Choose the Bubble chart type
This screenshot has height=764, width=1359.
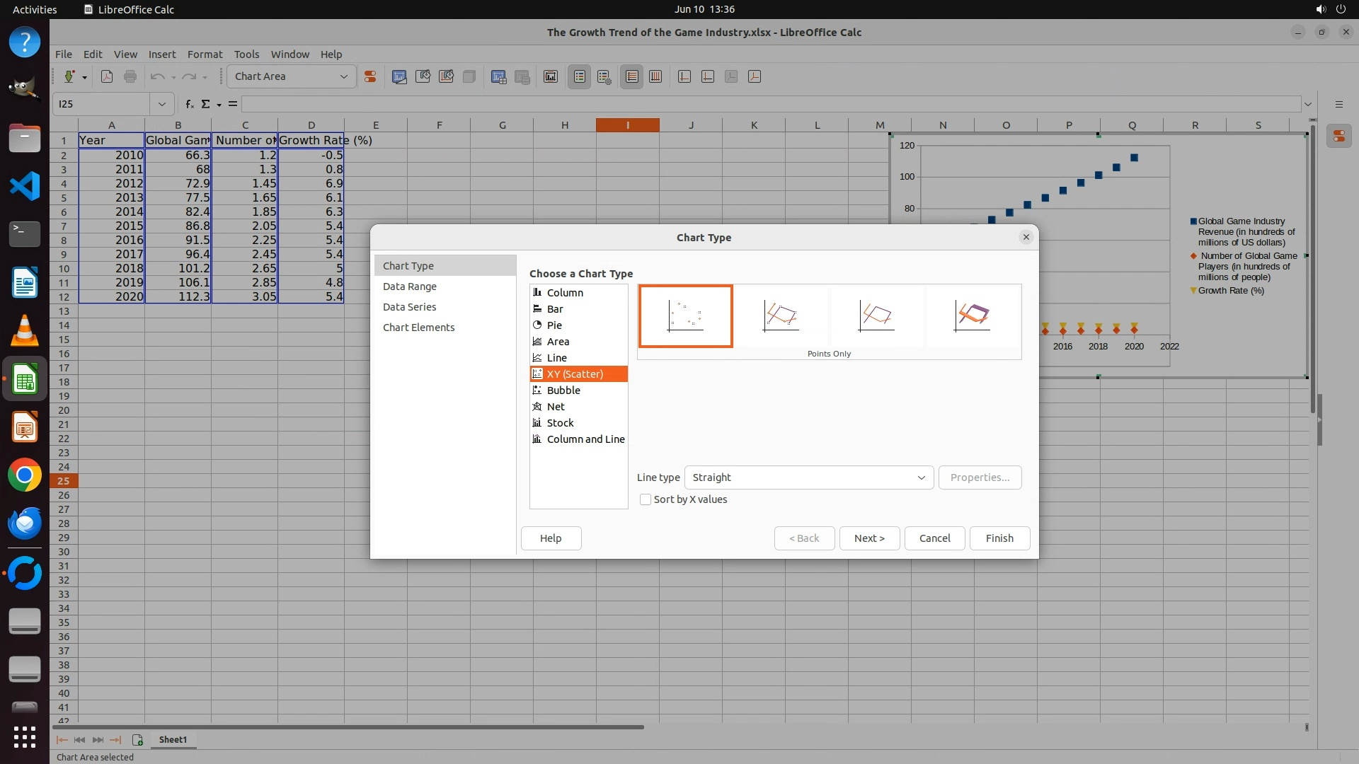pos(563,390)
